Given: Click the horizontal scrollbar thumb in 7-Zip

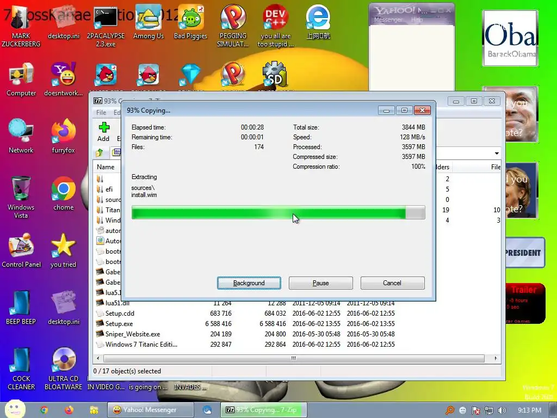Looking at the screenshot, I should (x=294, y=358).
